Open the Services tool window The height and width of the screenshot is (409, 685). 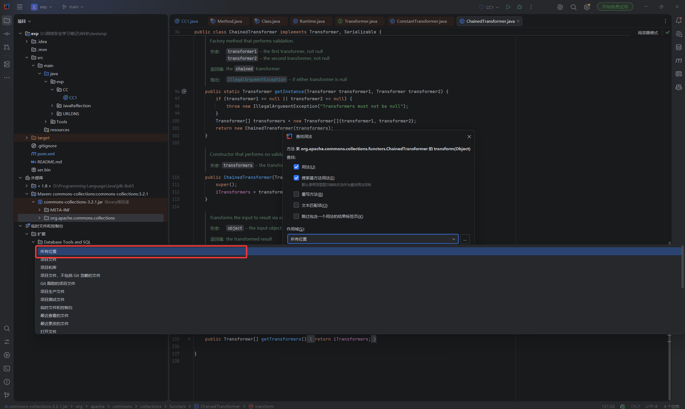click(x=7, y=355)
